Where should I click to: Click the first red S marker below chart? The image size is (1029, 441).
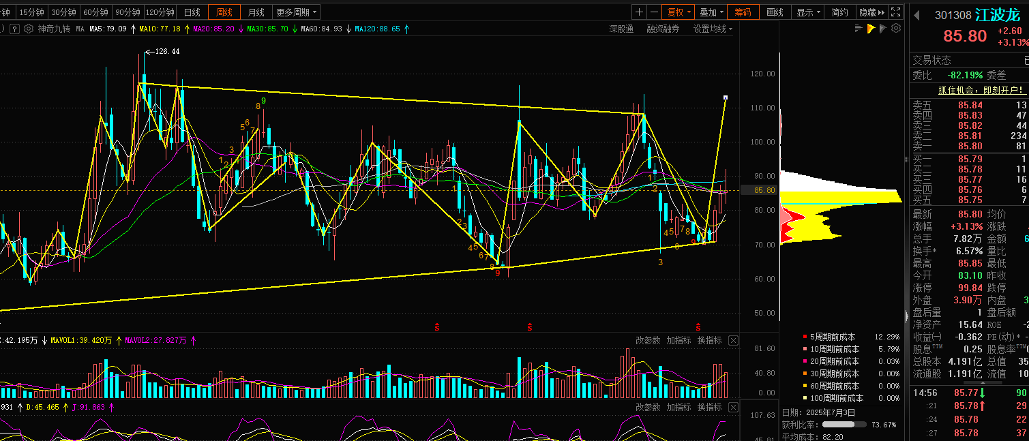point(436,326)
